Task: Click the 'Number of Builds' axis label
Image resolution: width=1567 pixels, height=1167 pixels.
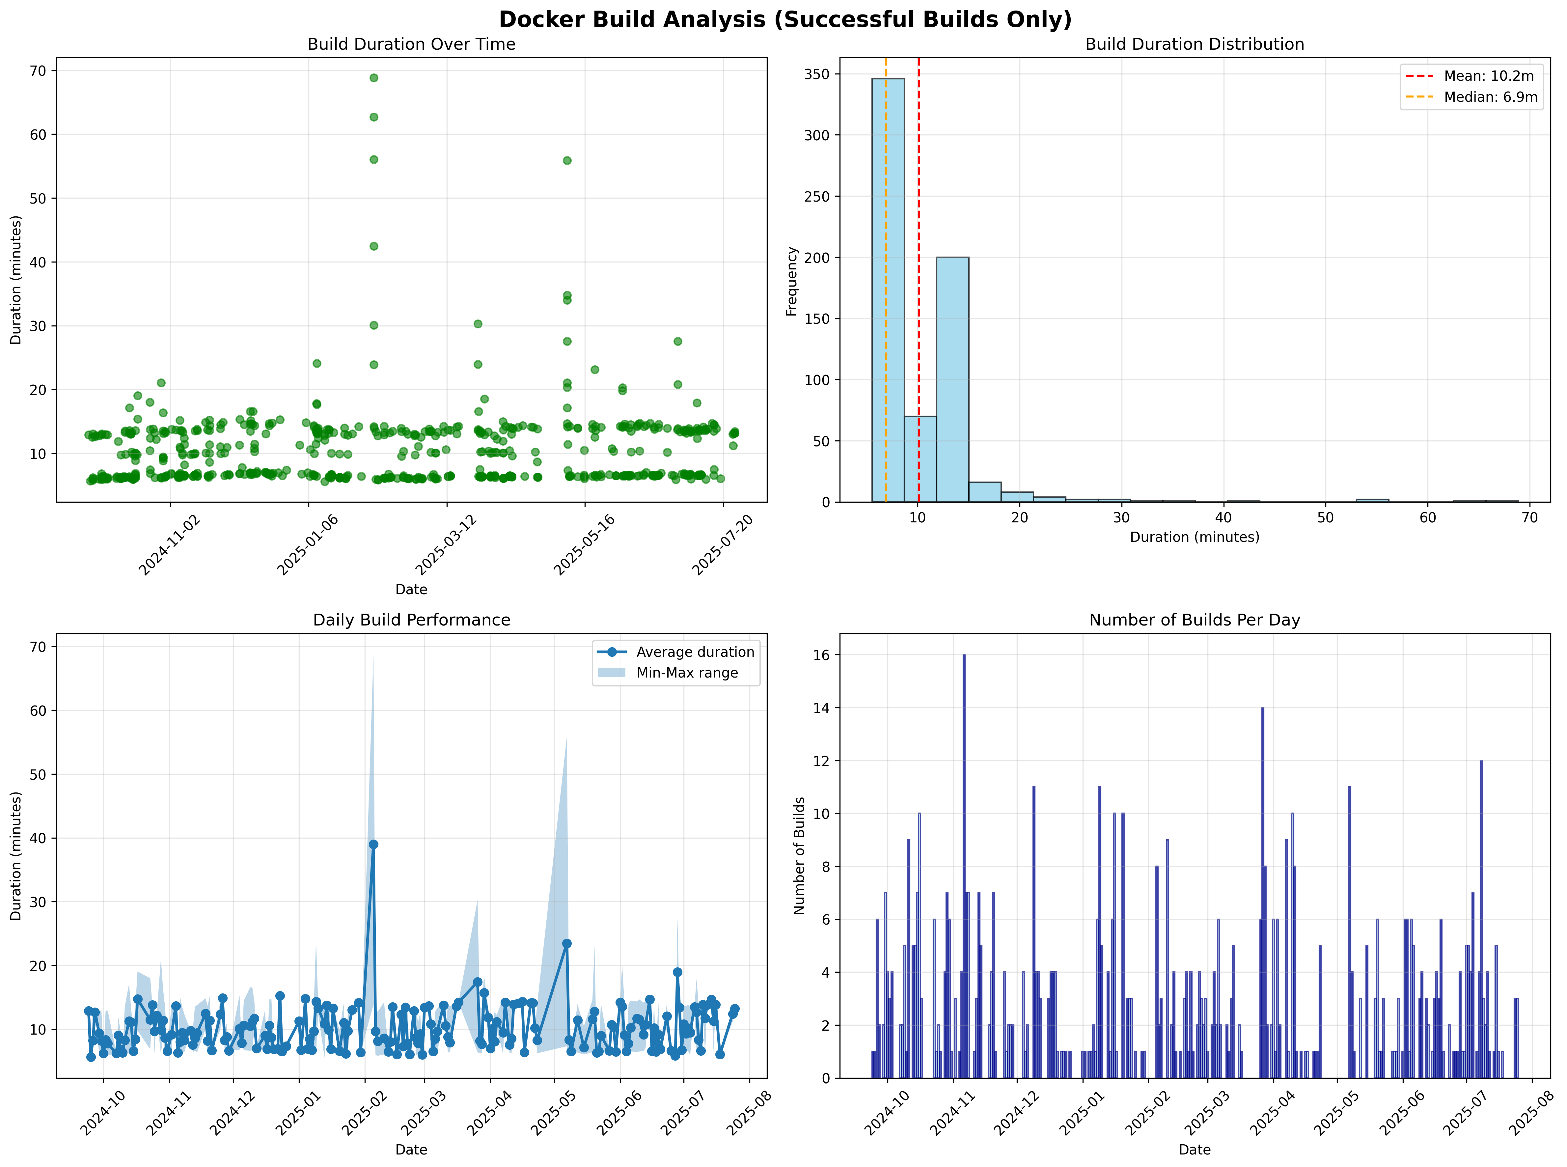Action: click(799, 855)
